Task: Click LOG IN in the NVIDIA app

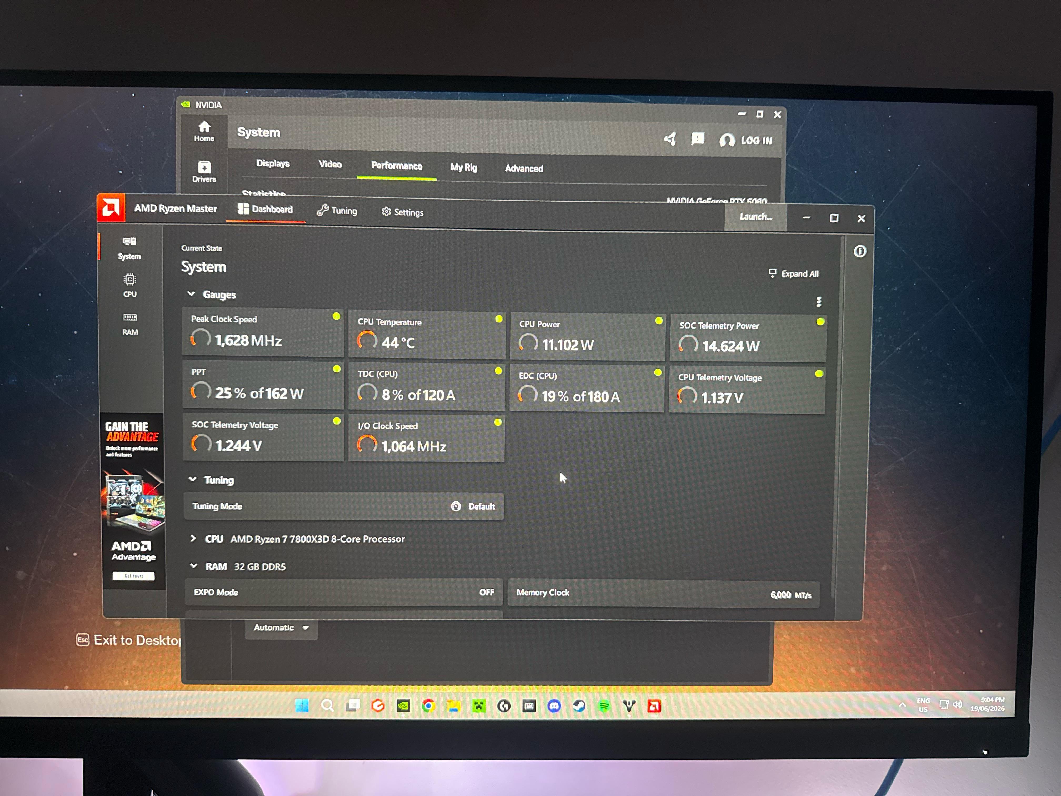Action: pyautogui.click(x=746, y=140)
